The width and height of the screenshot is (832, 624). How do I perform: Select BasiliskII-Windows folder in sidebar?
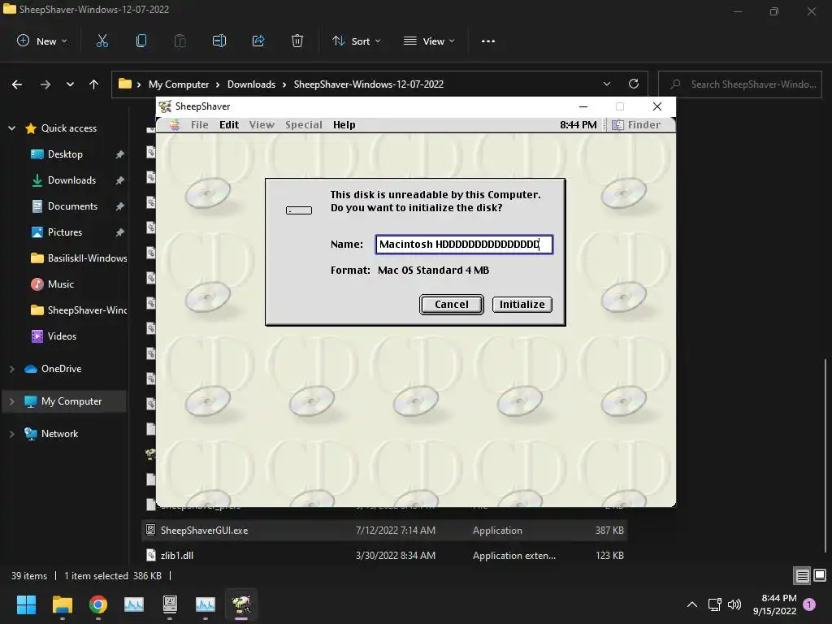[79, 258]
